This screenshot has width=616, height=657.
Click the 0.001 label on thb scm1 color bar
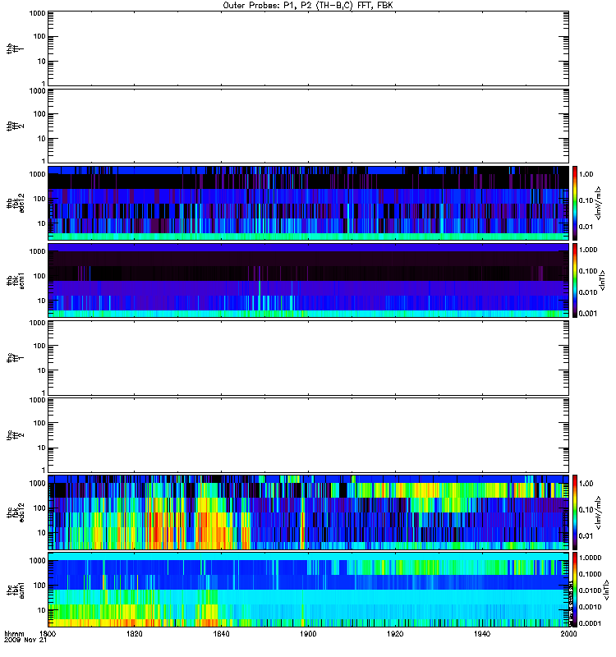coord(588,314)
